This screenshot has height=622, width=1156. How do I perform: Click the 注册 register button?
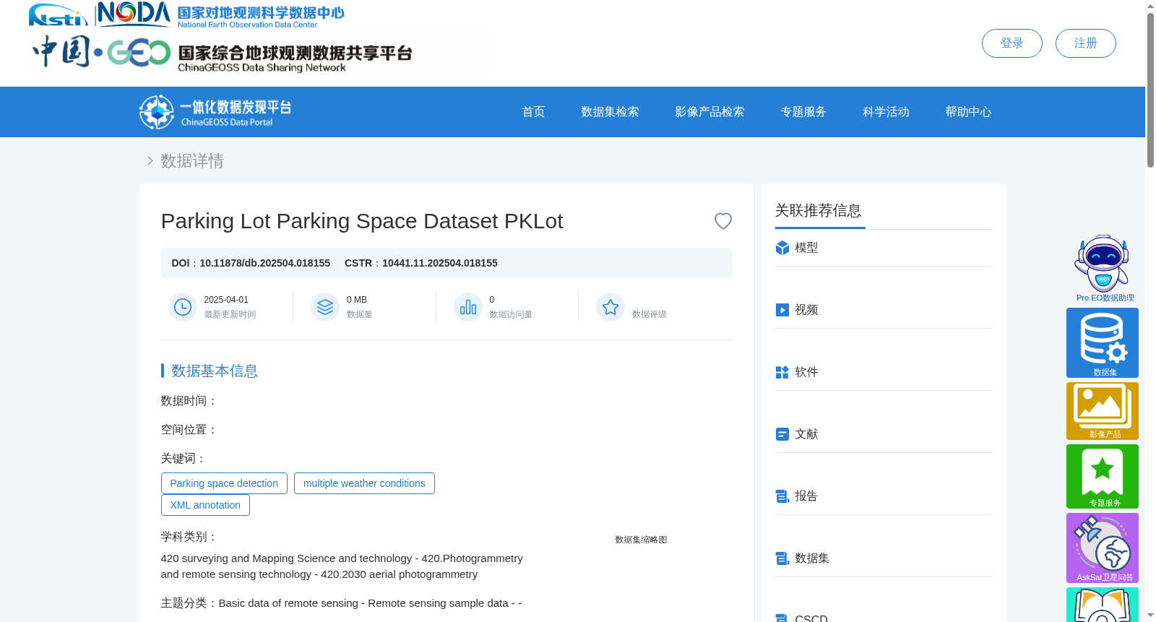[1086, 43]
